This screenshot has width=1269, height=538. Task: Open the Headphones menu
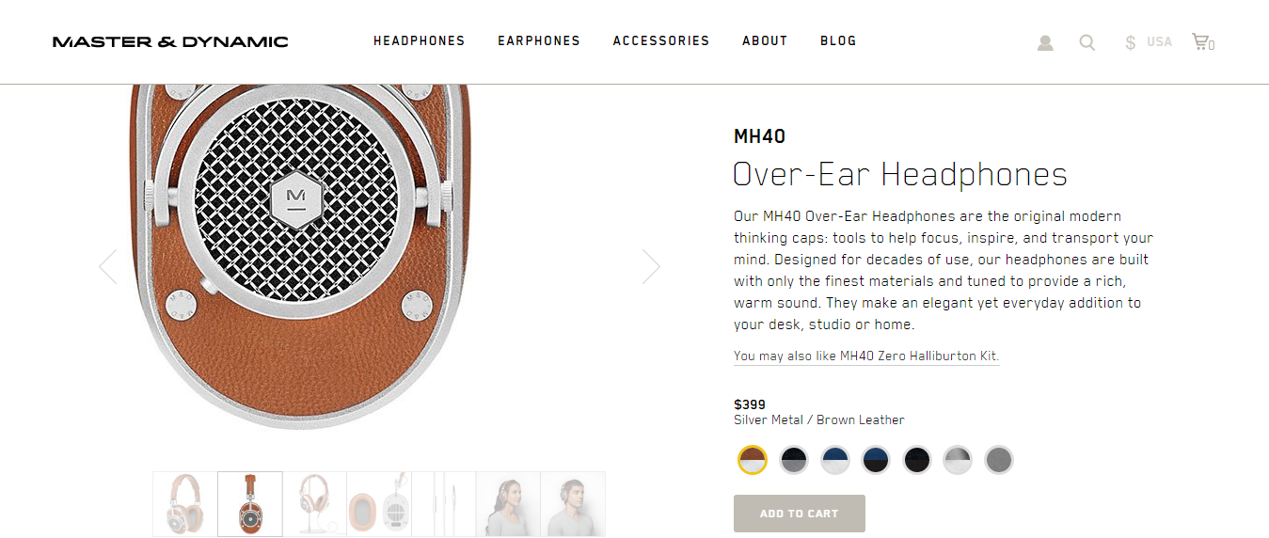click(x=420, y=41)
